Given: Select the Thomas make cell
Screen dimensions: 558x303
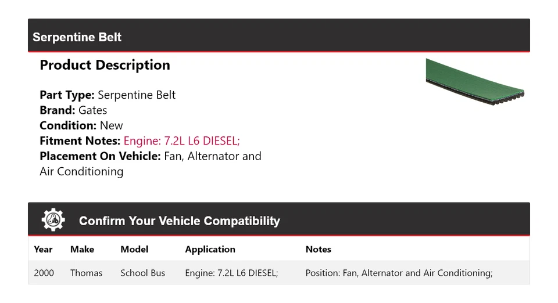Looking at the screenshot, I should coord(86,273).
